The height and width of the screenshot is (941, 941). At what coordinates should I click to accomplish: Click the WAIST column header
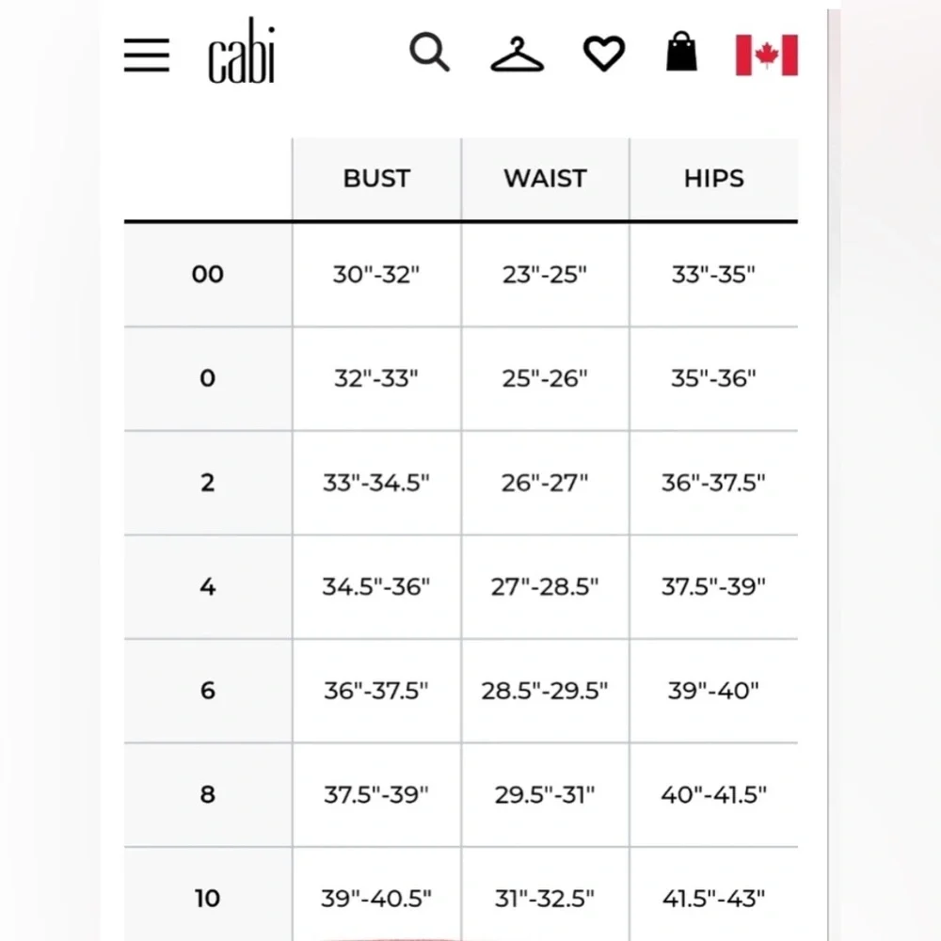point(545,179)
